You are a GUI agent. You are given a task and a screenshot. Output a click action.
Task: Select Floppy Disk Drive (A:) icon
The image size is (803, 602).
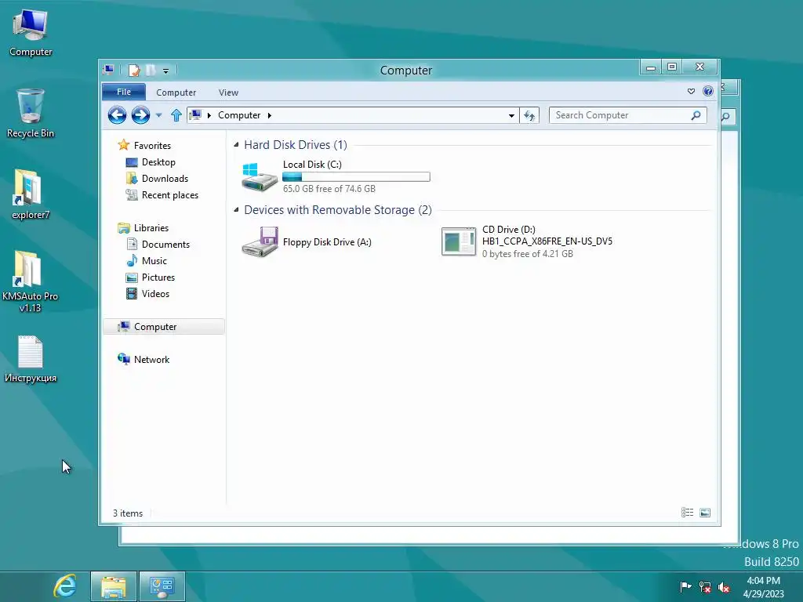tap(259, 241)
